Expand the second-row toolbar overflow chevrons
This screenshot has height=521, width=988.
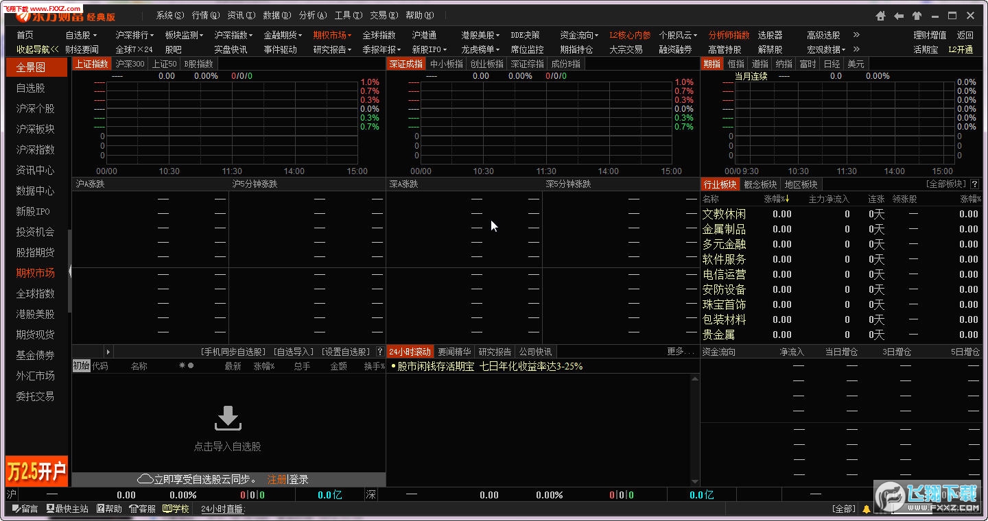point(856,49)
